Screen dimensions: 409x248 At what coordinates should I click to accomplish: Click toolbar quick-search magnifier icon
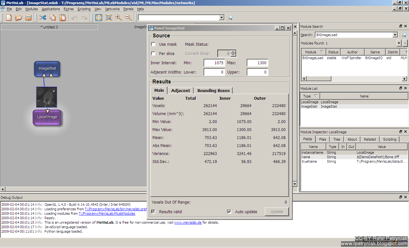[x=230, y=18]
